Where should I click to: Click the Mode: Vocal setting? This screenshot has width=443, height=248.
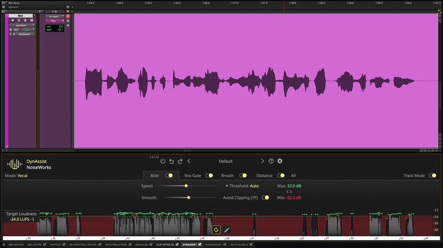coord(16,175)
